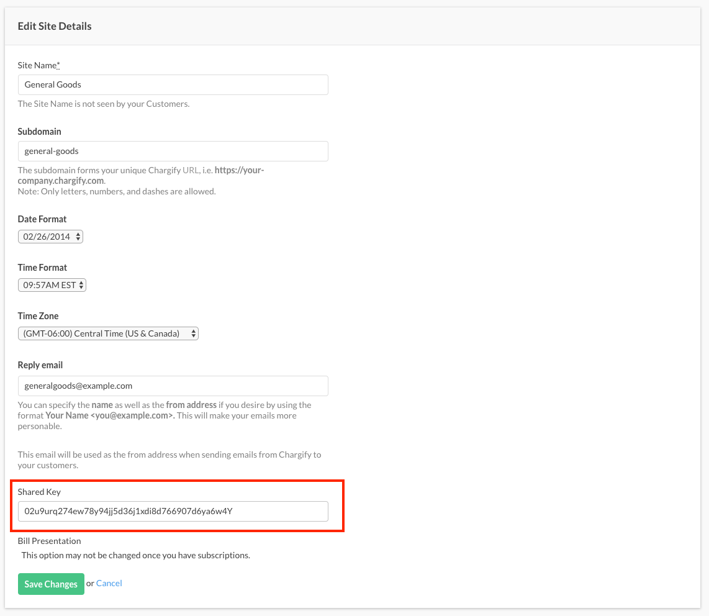This screenshot has height=616, width=709.
Task: Click the Date Format label
Action: tap(42, 219)
